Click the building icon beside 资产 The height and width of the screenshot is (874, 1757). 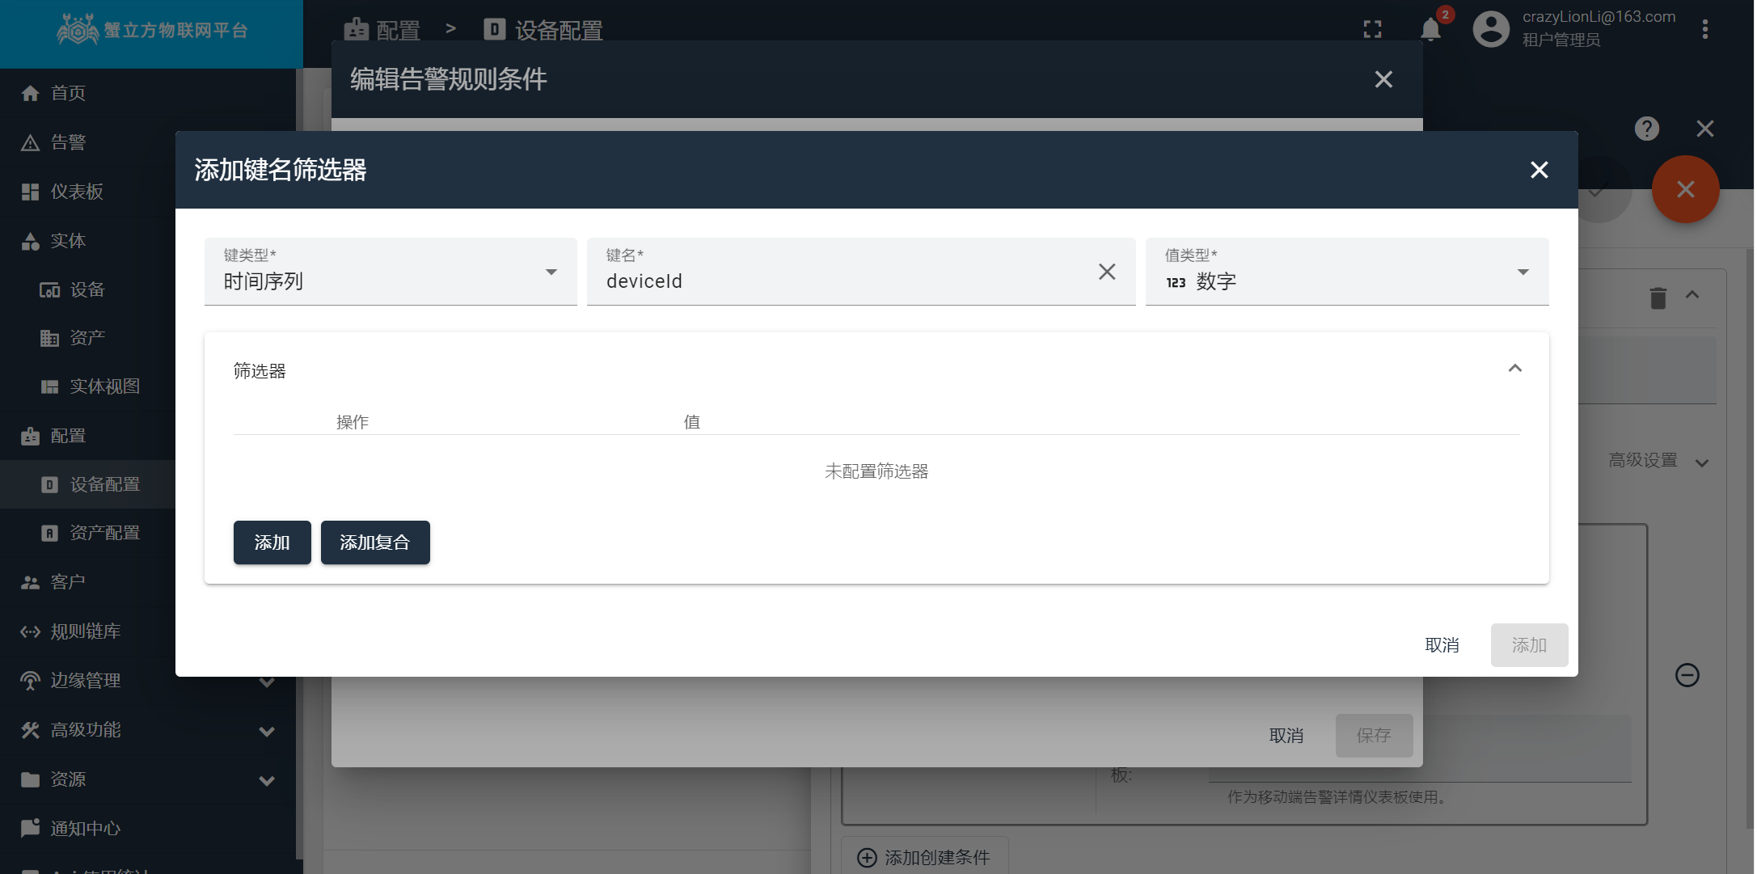click(50, 338)
